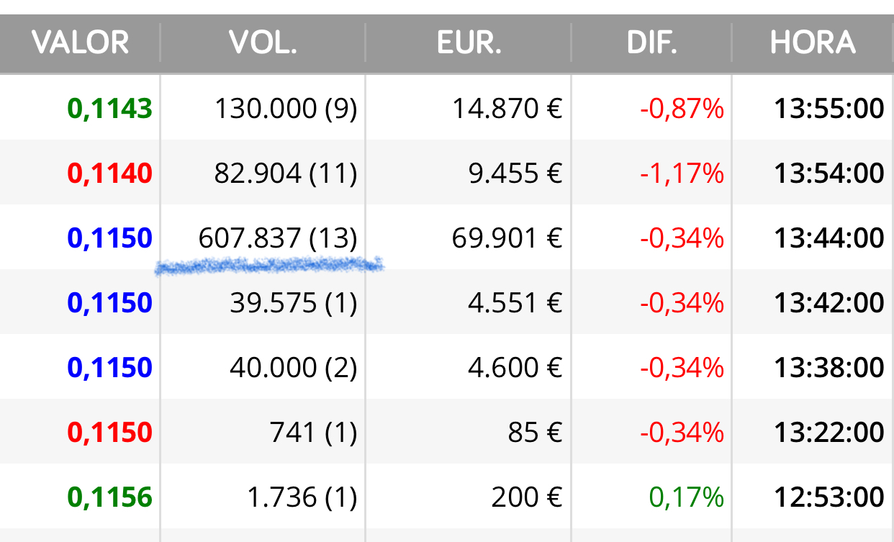The image size is (894, 542).
Task: Click the HORA column header
Action: (813, 43)
